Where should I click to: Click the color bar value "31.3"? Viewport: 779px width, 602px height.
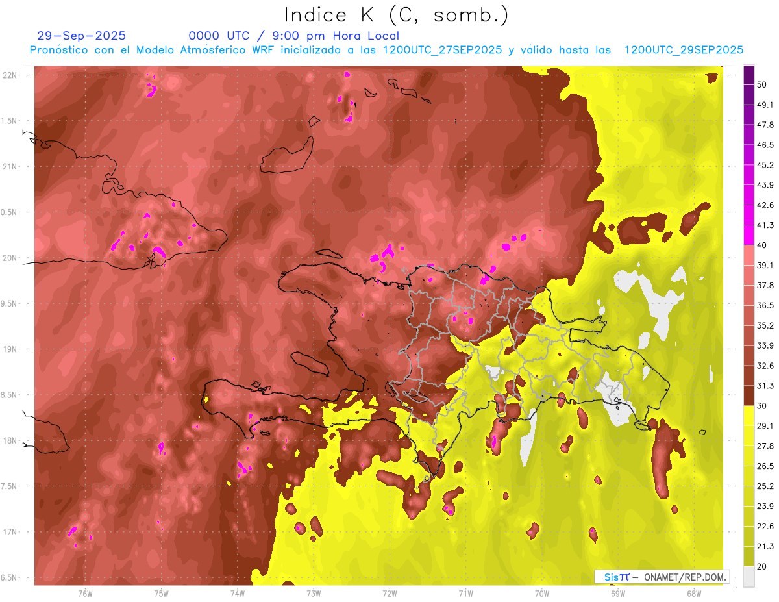click(x=765, y=386)
